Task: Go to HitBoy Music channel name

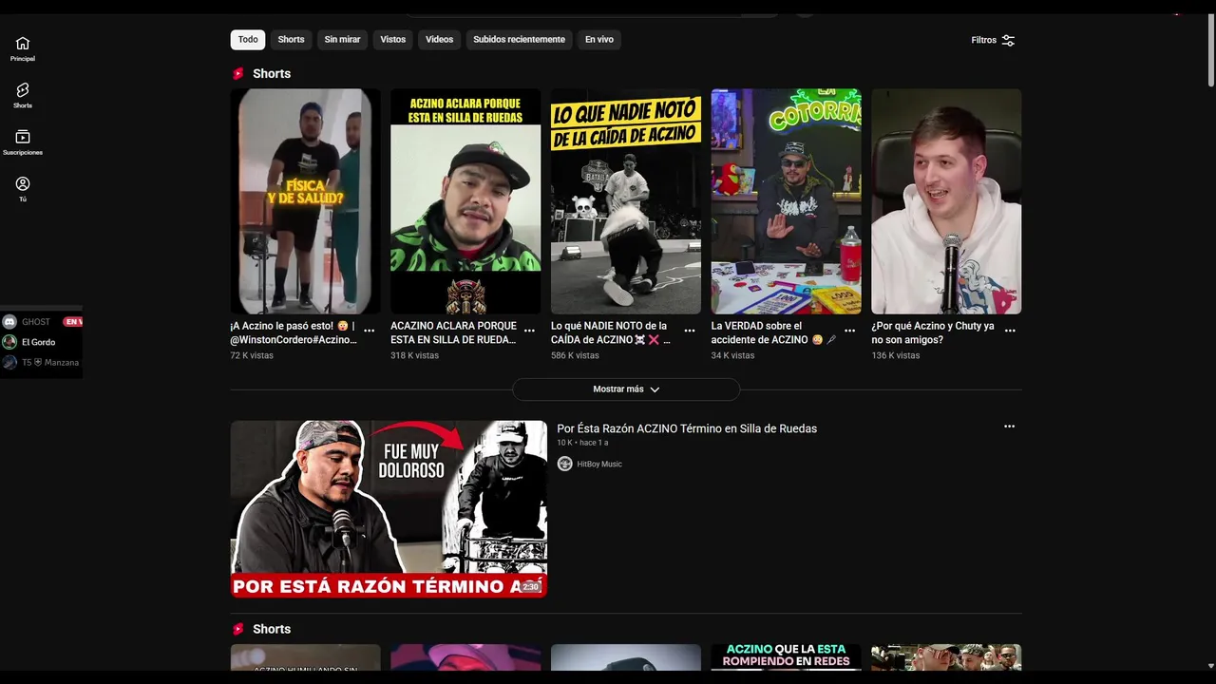Action: (x=599, y=465)
